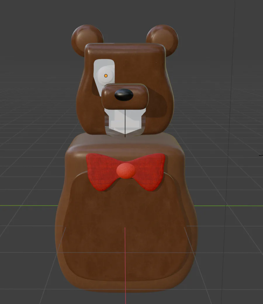Select the bear's black nose
Image resolution: width=263 pixels, height=304 pixels.
pos(124,95)
